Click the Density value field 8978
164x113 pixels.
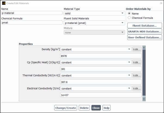(101, 56)
